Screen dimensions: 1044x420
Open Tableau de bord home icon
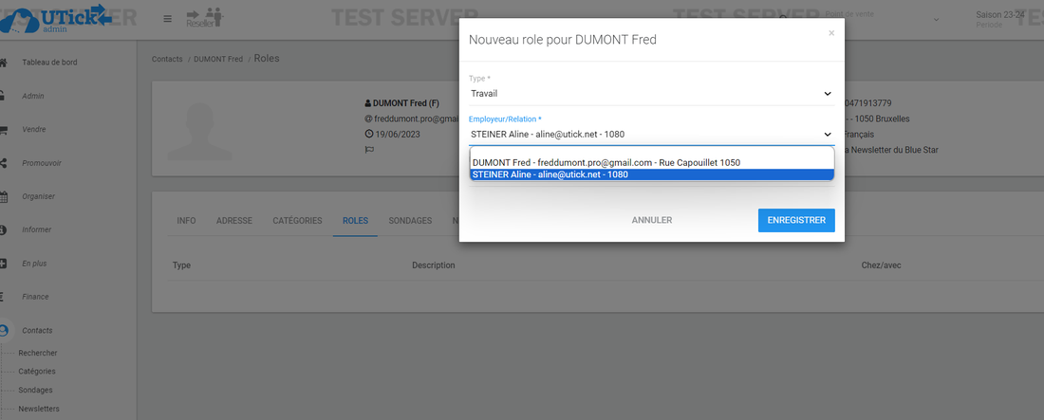[x=4, y=63]
